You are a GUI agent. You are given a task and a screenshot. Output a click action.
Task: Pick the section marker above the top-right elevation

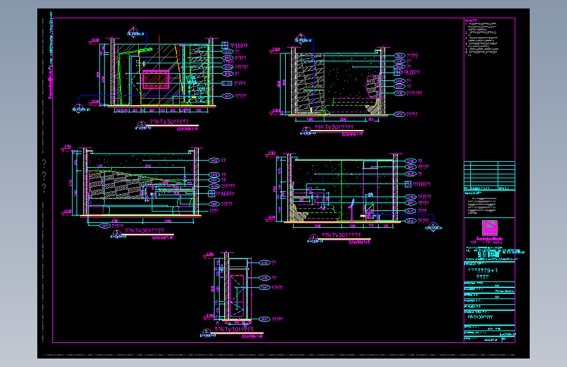[300, 38]
